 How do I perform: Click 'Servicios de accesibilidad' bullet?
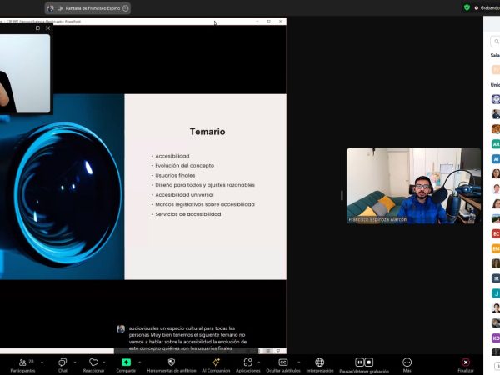pos(188,214)
